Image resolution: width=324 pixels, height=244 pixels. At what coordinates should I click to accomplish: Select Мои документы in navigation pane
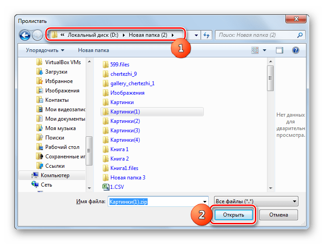pyautogui.click(x=61, y=119)
